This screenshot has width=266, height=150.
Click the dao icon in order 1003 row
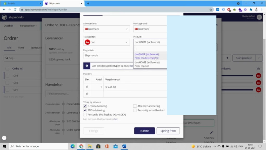coord(258,76)
